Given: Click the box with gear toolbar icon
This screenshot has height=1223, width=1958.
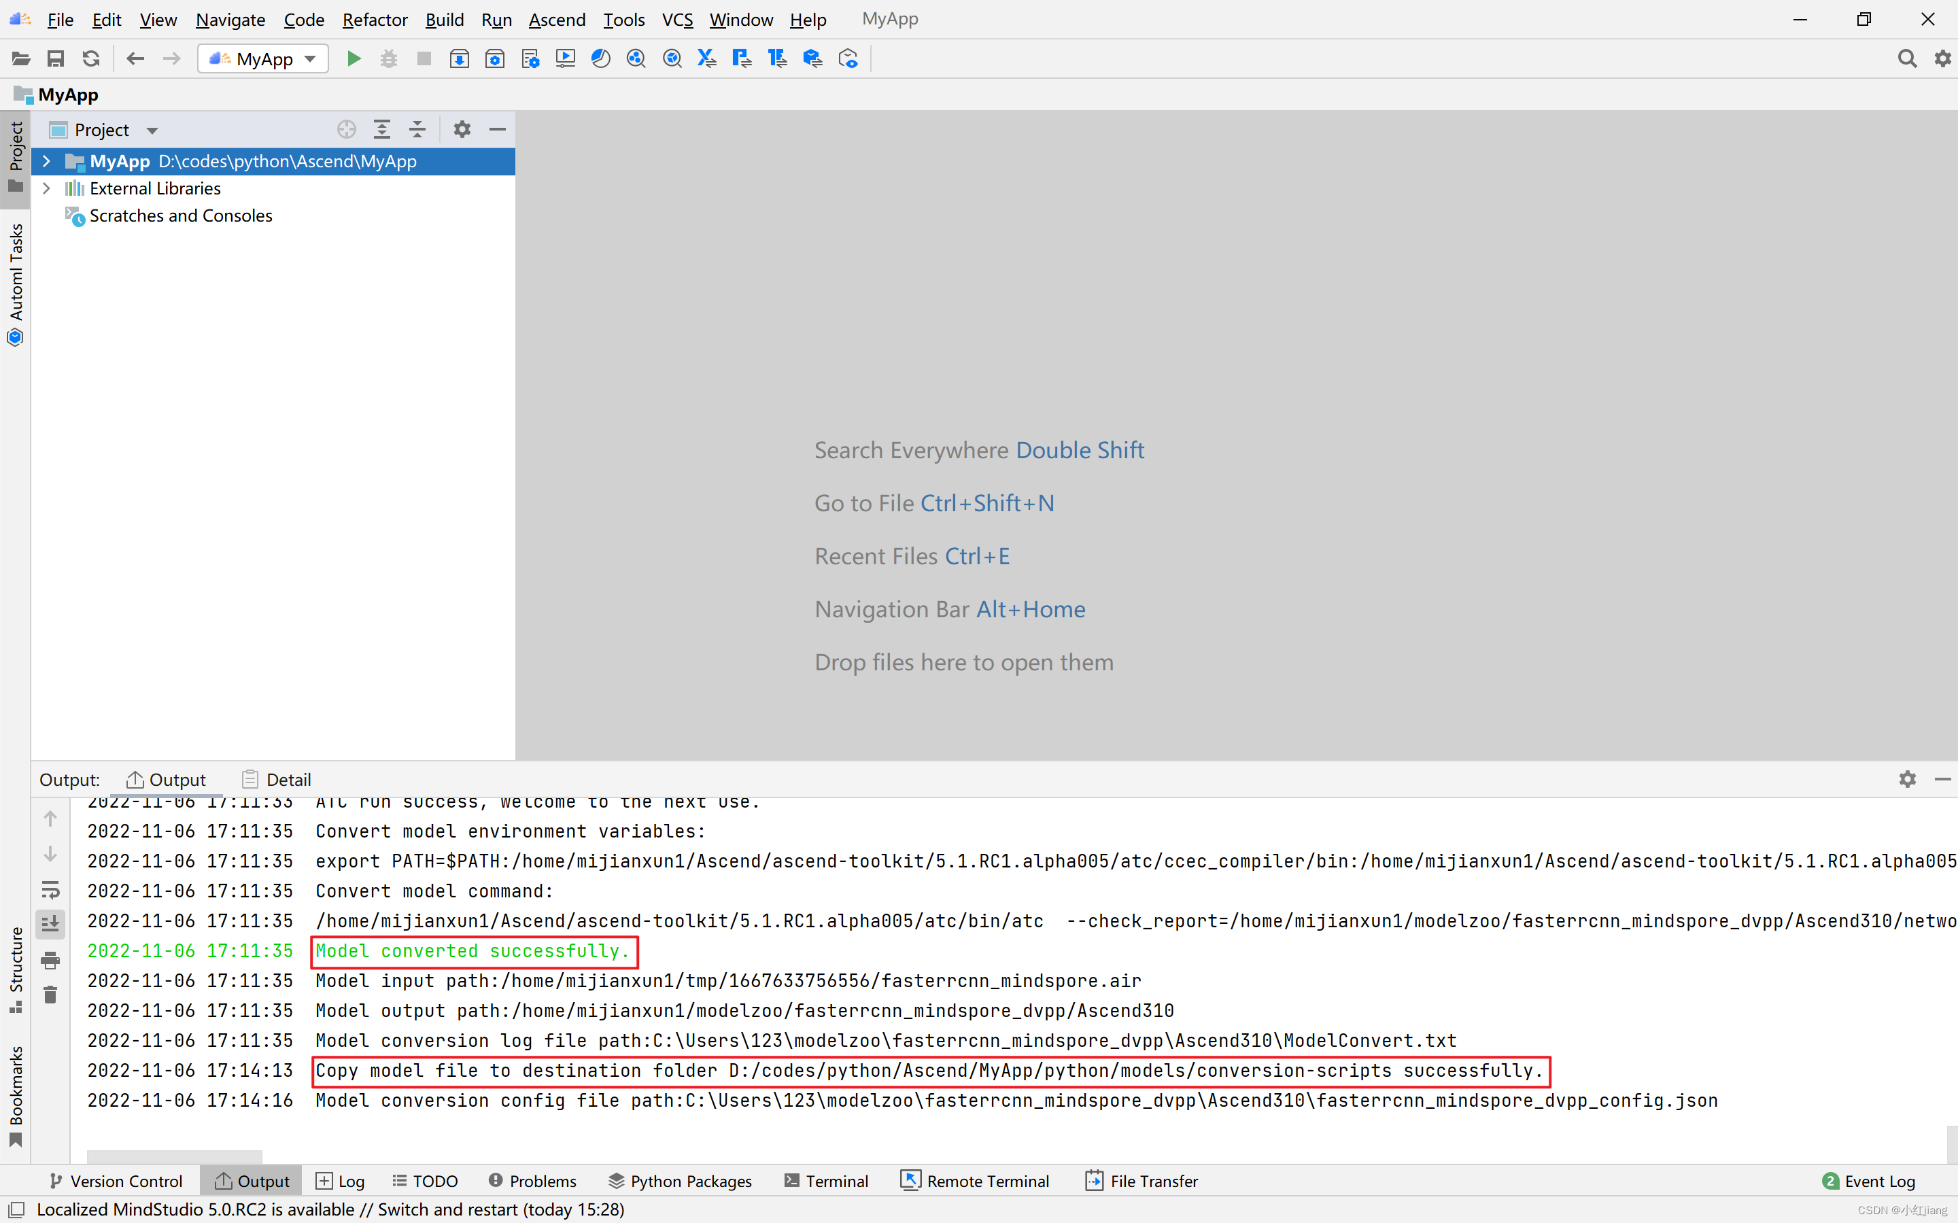Looking at the screenshot, I should [495, 59].
